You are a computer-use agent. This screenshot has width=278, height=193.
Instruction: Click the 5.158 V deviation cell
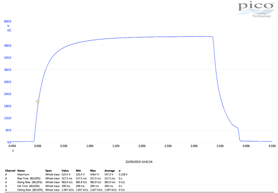(x=123, y=175)
